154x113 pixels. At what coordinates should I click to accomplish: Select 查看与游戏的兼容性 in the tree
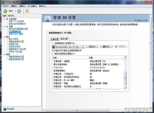(17, 24)
